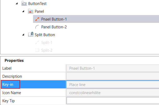Image resolution: width=159 pixels, height=105 pixels.
Task: Click the Split-2 square icon
Action: 37,50
